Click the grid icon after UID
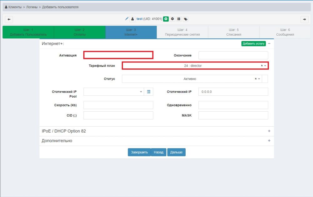This screenshot has height=197, width=313. pyautogui.click(x=179, y=19)
